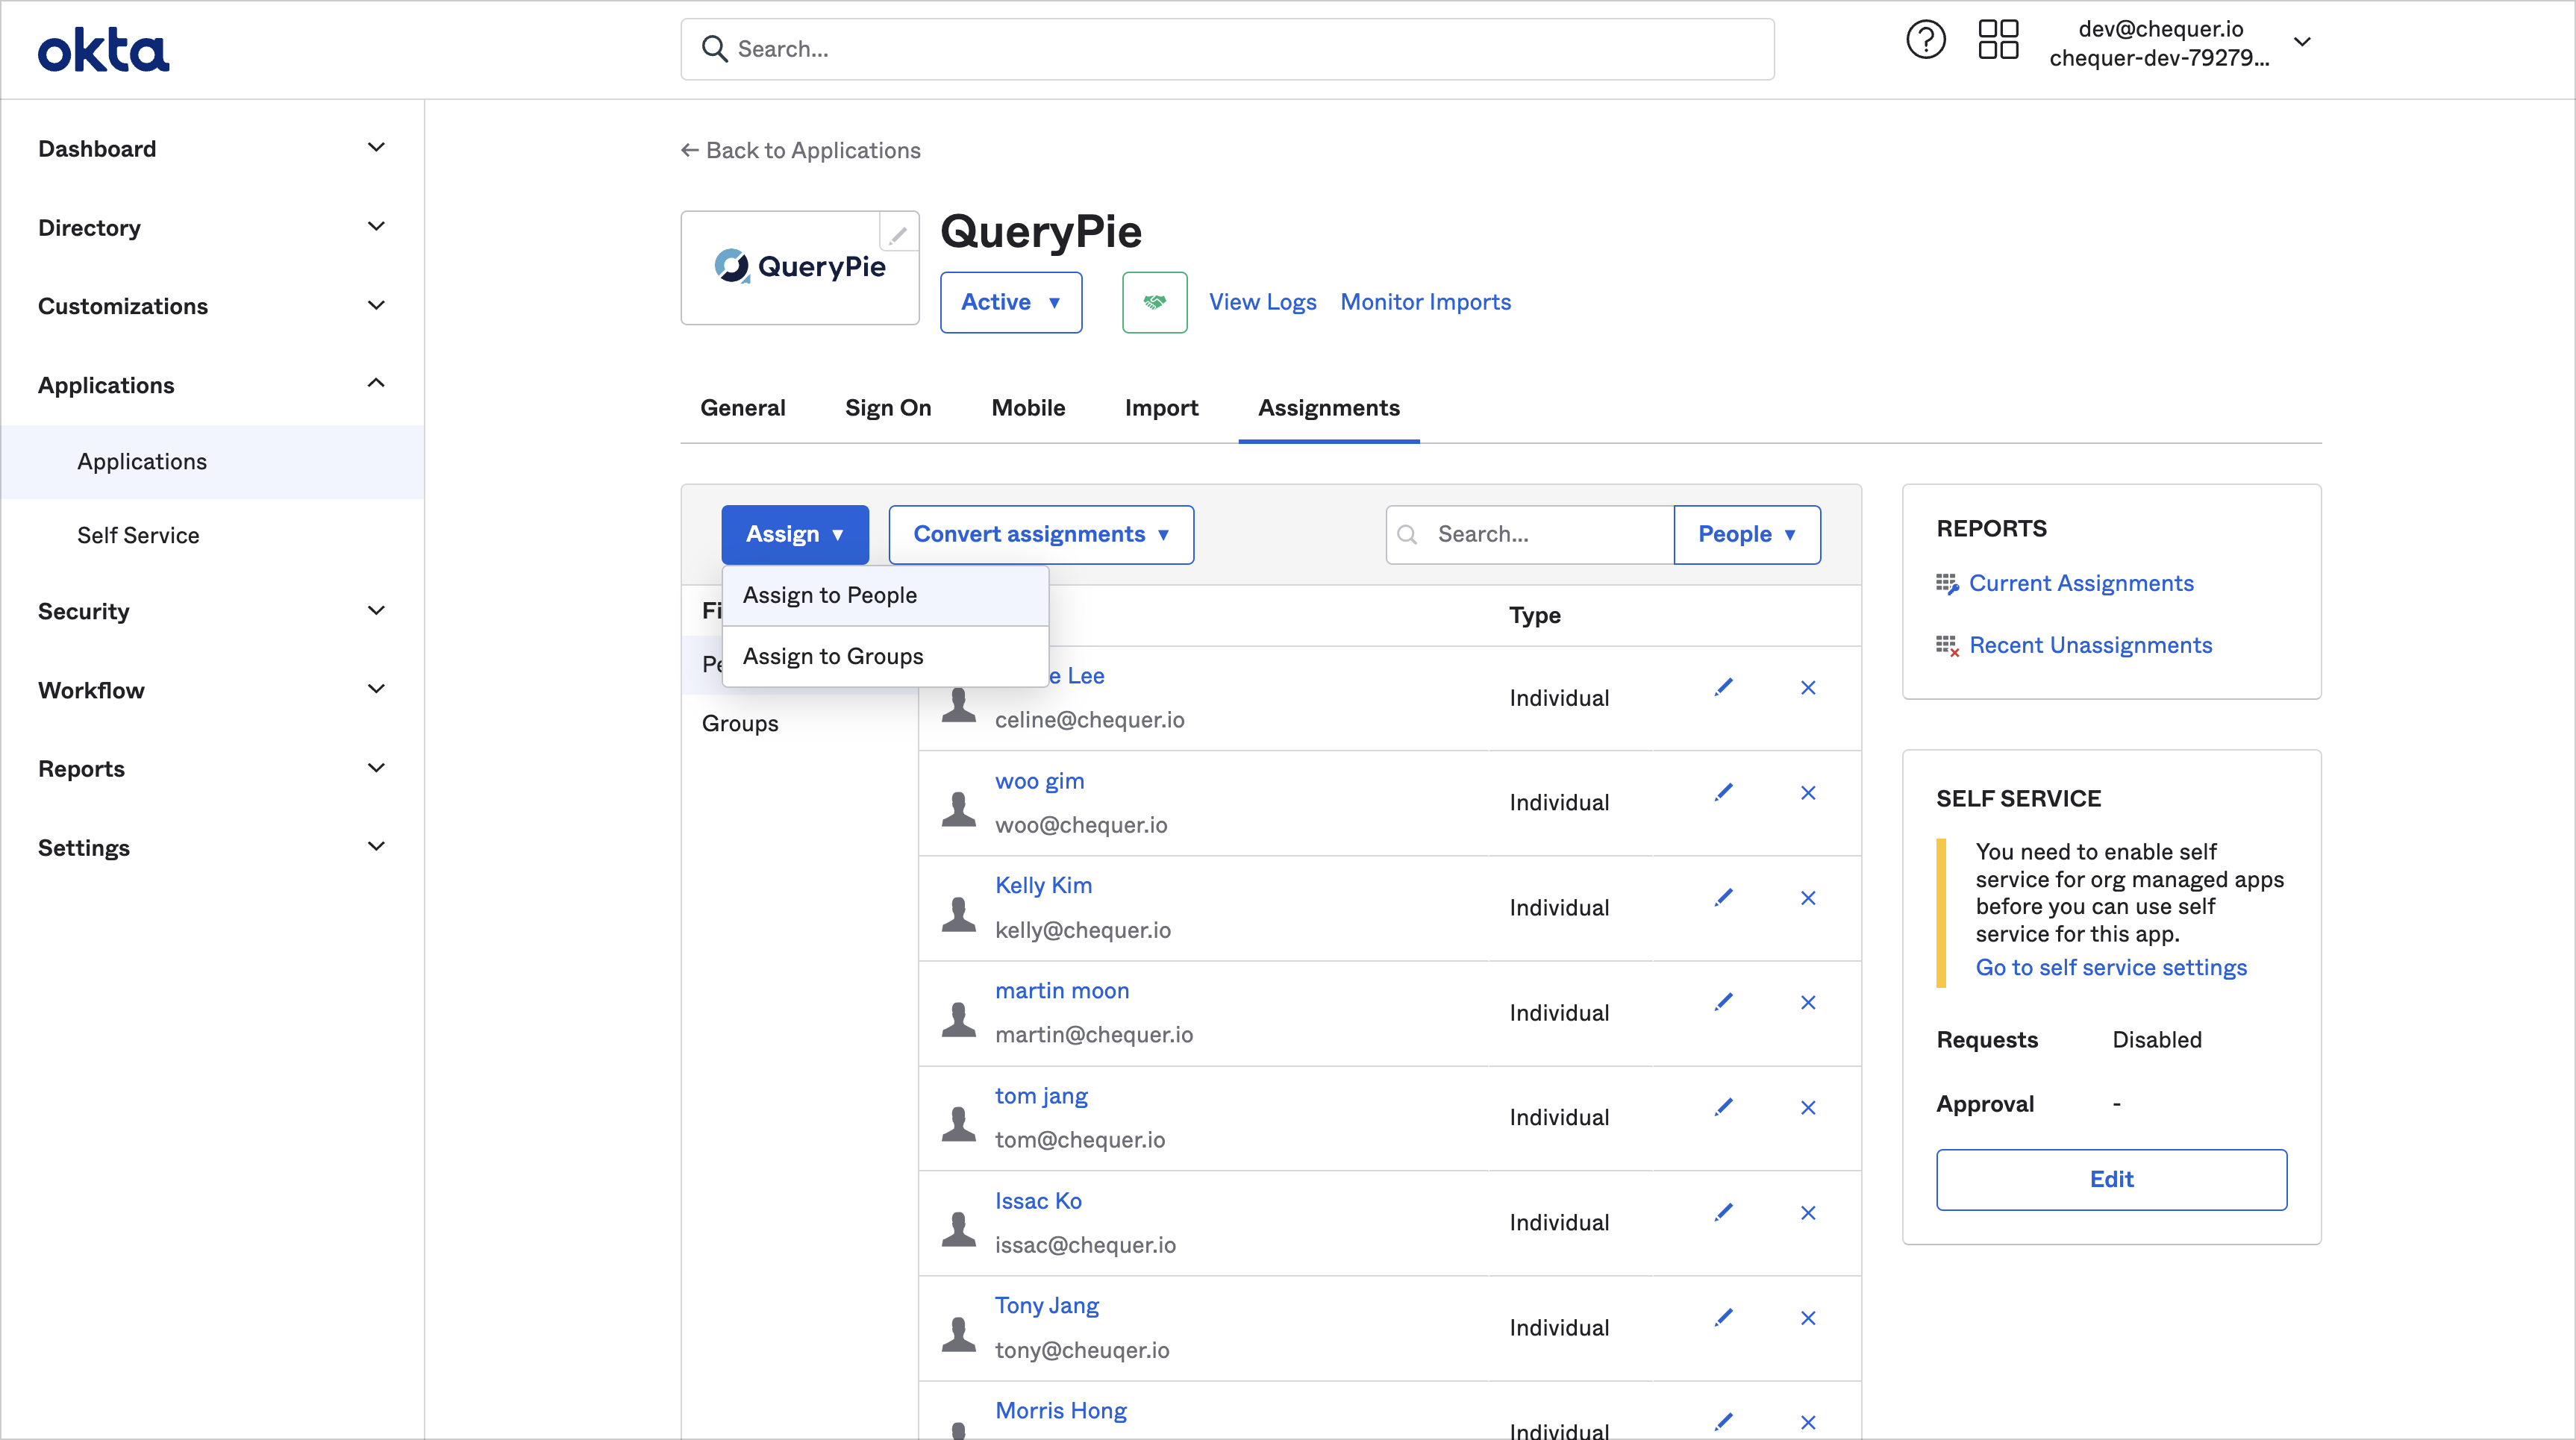
Task: Go to self service settings
Action: [x=2111, y=968]
